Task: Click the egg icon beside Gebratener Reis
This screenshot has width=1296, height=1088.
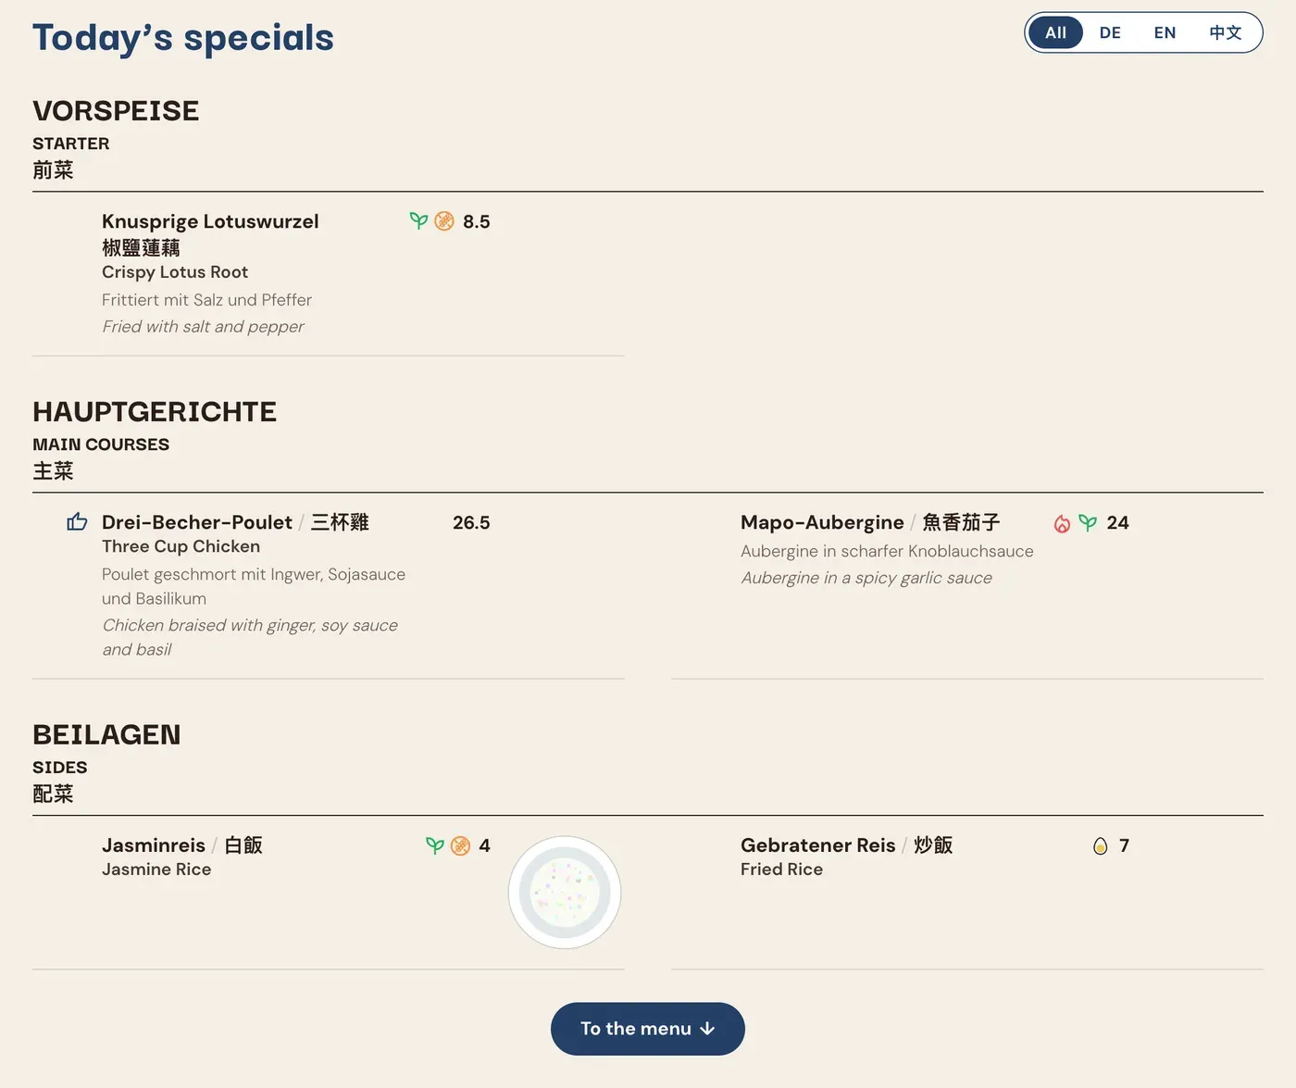Action: point(1100,845)
